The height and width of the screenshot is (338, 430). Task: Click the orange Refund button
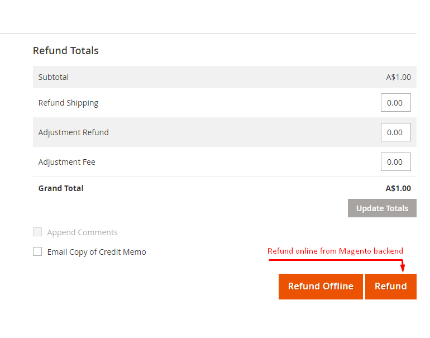click(x=390, y=287)
